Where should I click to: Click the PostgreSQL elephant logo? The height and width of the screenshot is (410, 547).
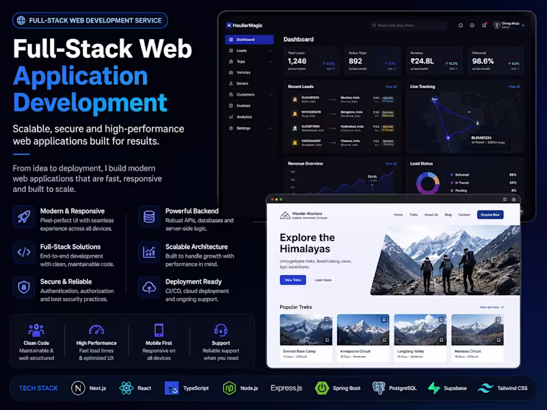tap(379, 388)
